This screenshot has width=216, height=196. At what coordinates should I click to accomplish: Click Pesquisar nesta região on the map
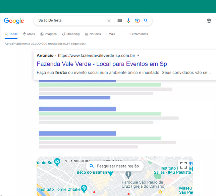coord(115,166)
